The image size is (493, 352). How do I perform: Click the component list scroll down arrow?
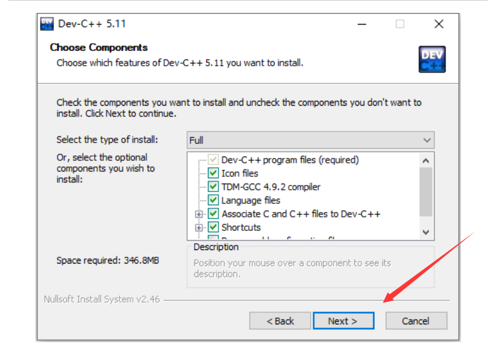coord(426,232)
